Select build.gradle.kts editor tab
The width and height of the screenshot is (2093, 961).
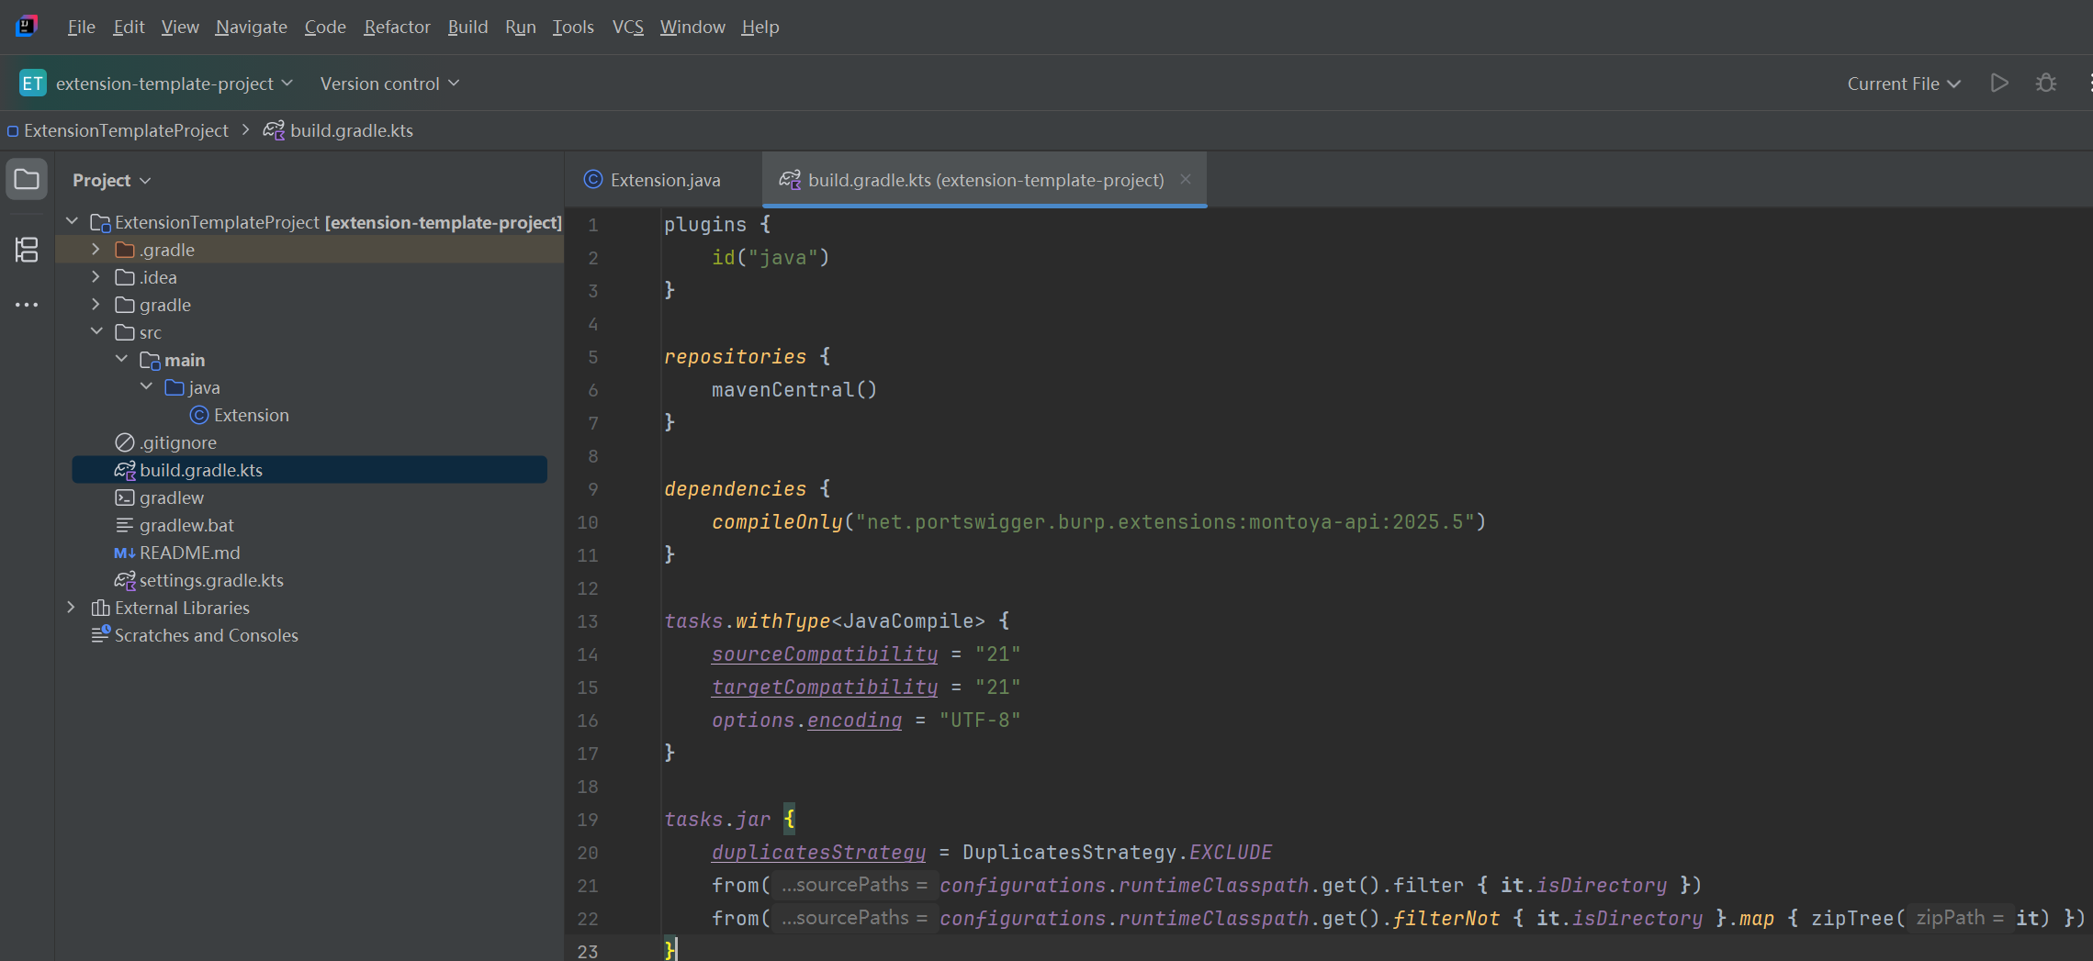(985, 180)
